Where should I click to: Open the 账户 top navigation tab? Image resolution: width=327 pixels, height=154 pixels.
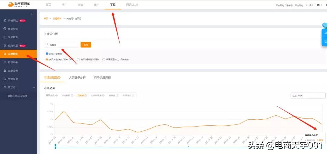tap(97, 5)
